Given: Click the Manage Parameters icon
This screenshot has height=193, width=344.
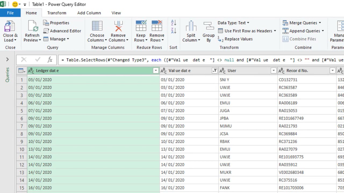Looking at the screenshot, I should [x=341, y=26].
